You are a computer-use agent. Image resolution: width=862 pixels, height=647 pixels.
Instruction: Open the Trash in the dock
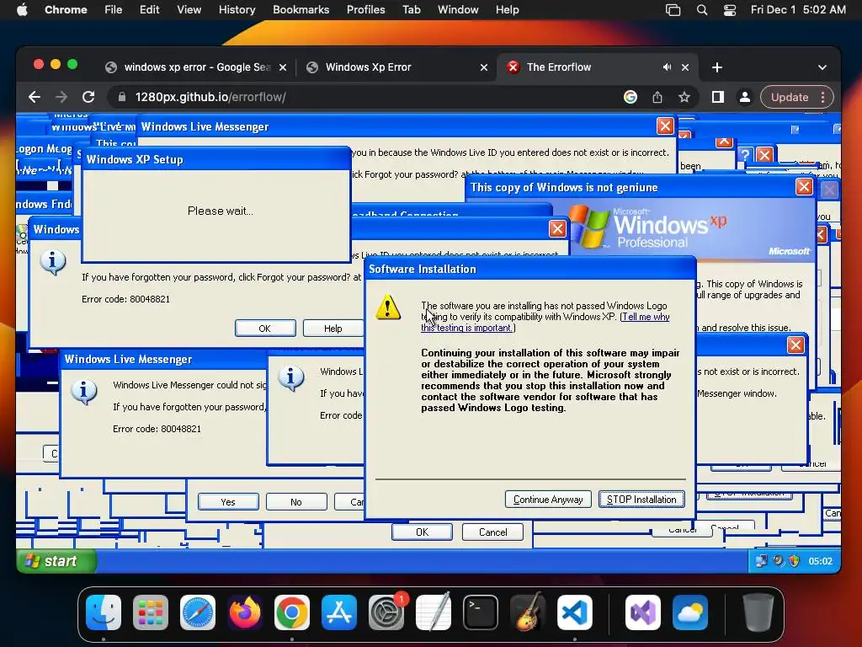758,612
